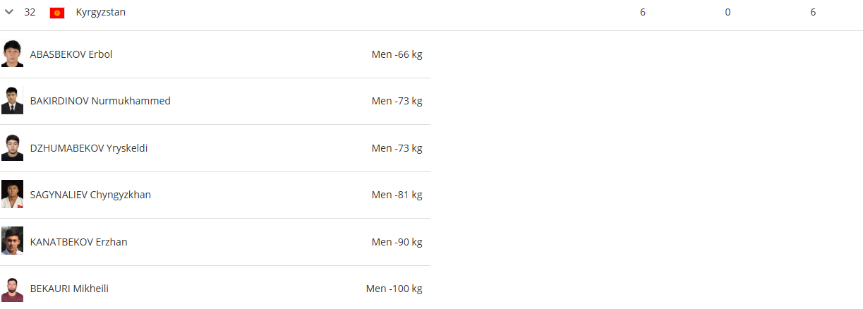Open SAGYNALIEV Chyngyzkhan's athlete profile
The image size is (863, 309).
click(x=90, y=195)
